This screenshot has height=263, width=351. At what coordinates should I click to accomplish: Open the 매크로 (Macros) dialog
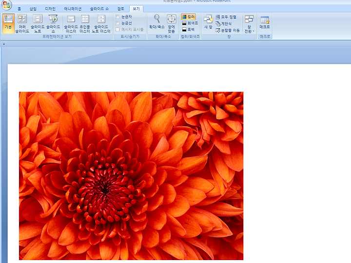coord(265,22)
